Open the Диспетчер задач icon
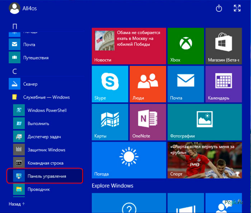The height and width of the screenshot is (213, 251). coord(19,136)
